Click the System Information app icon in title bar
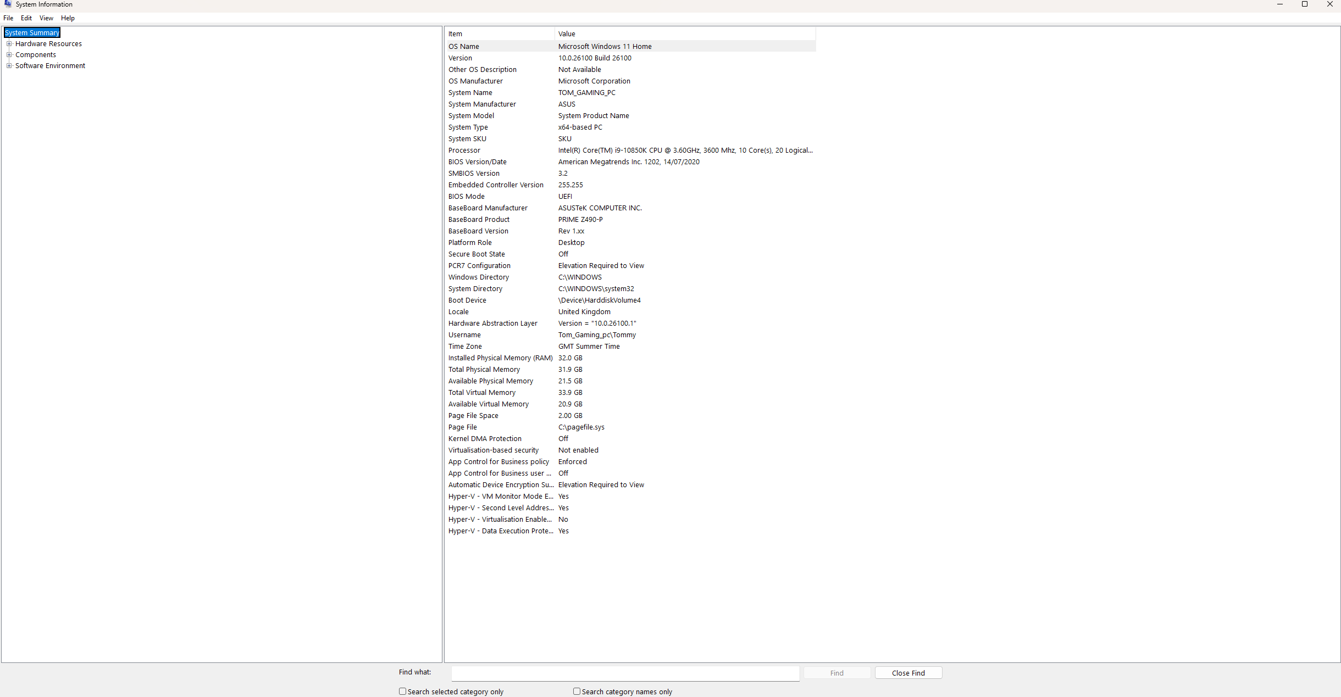 point(8,4)
